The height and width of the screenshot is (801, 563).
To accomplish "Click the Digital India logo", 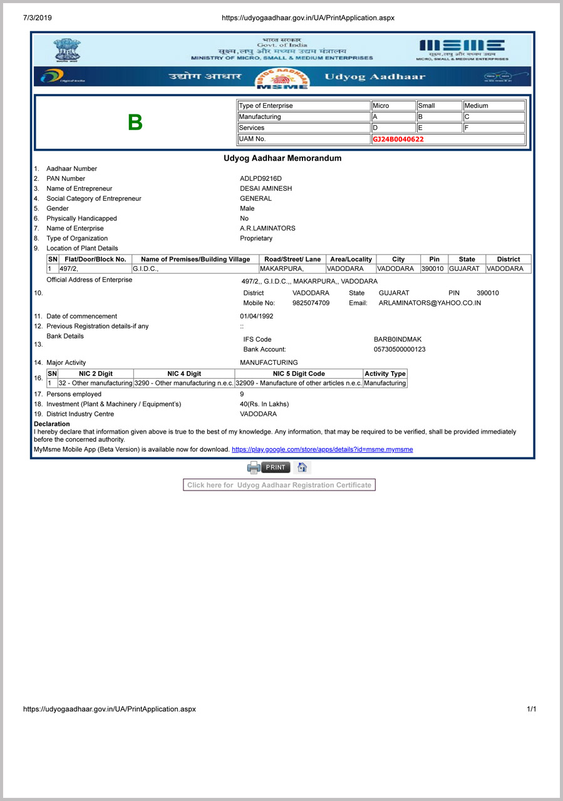I will click(x=63, y=77).
